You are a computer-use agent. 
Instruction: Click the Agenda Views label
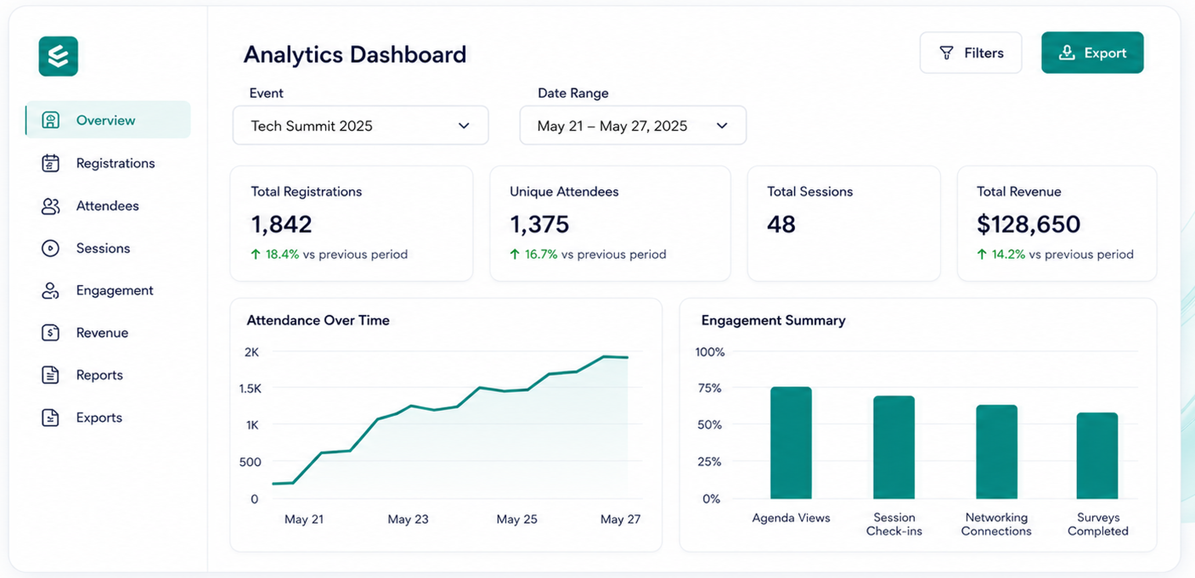pyautogui.click(x=791, y=518)
